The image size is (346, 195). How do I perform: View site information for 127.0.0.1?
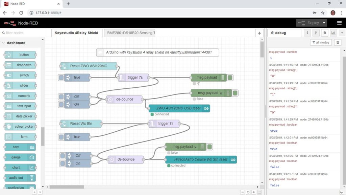coord(31,13)
